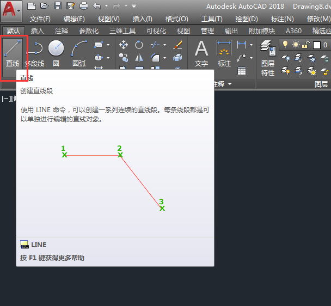Click the Trim tool icon

point(155,45)
